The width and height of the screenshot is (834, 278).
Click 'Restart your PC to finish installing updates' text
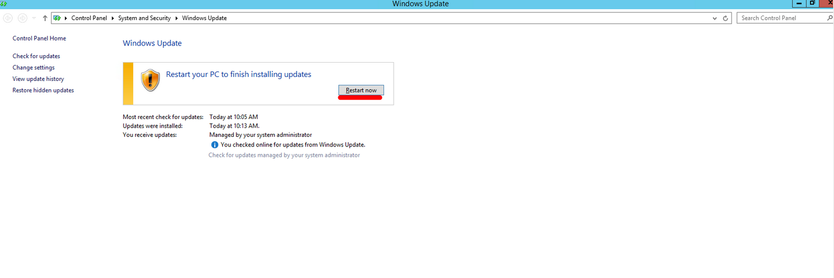point(239,74)
